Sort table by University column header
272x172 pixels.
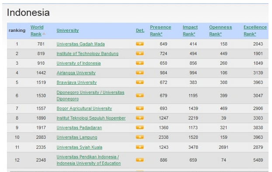tap(68, 30)
